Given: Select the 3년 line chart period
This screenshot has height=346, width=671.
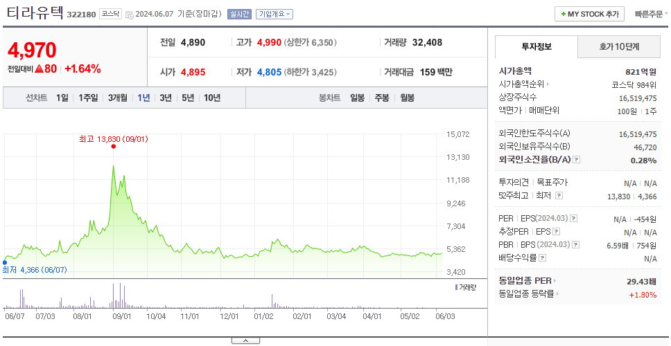Looking at the screenshot, I should point(166,98).
